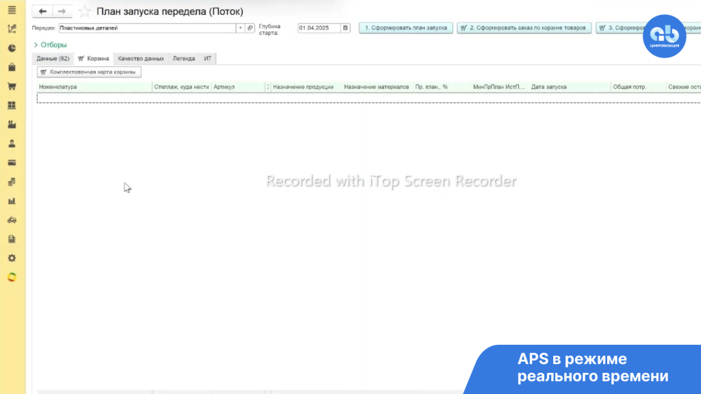Click the Назначение продукции column header
701x394 pixels.
click(x=306, y=87)
